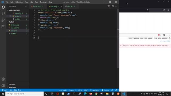The image size is (171, 96).
Task: Select text.txt in the Open Editors list
Action: click(x=18, y=19)
